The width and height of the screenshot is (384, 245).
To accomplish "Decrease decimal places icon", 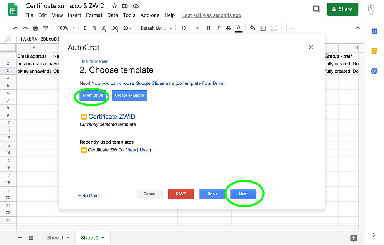I will pos(104,28).
